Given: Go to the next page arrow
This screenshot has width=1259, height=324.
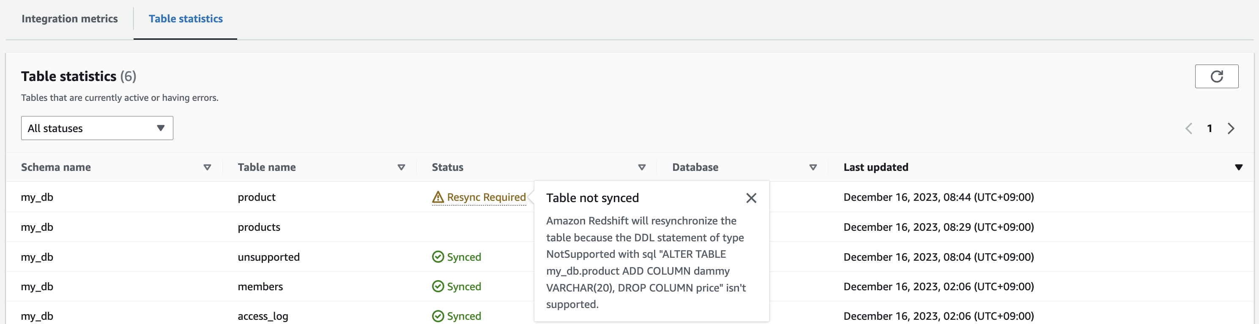Looking at the screenshot, I should [1231, 128].
